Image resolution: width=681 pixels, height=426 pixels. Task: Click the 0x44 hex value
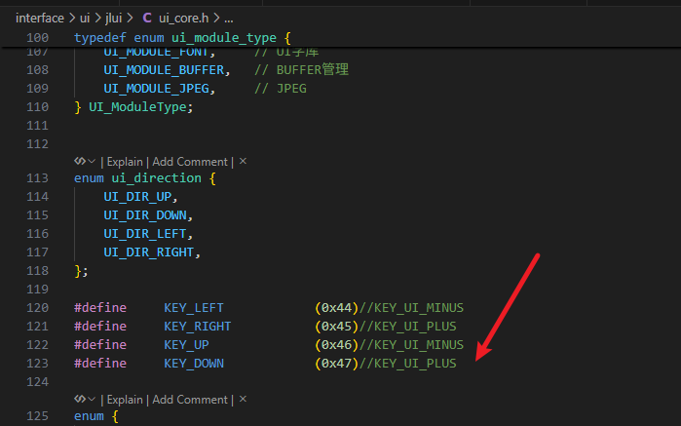336,308
